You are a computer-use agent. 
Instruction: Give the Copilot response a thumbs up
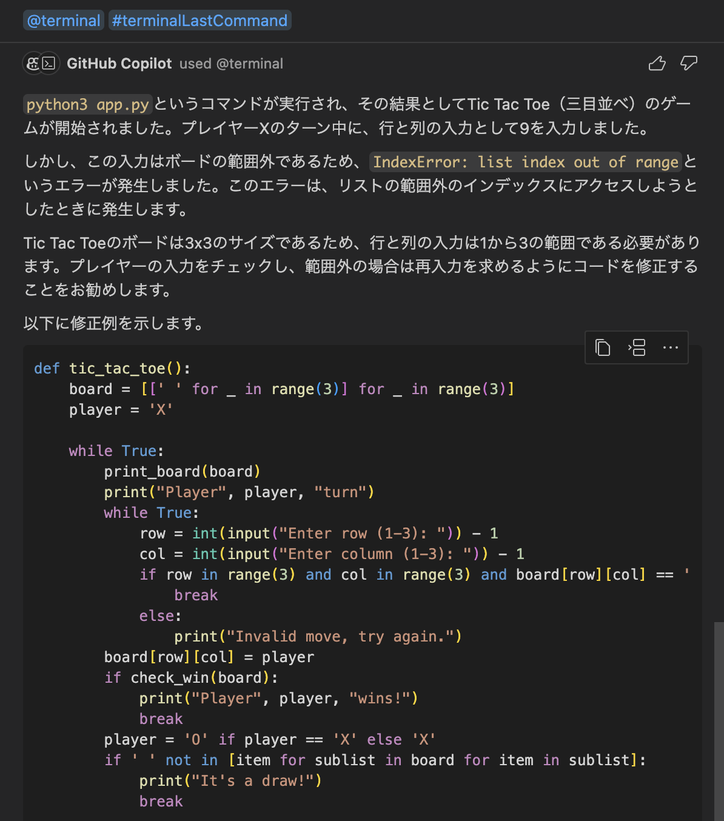657,62
